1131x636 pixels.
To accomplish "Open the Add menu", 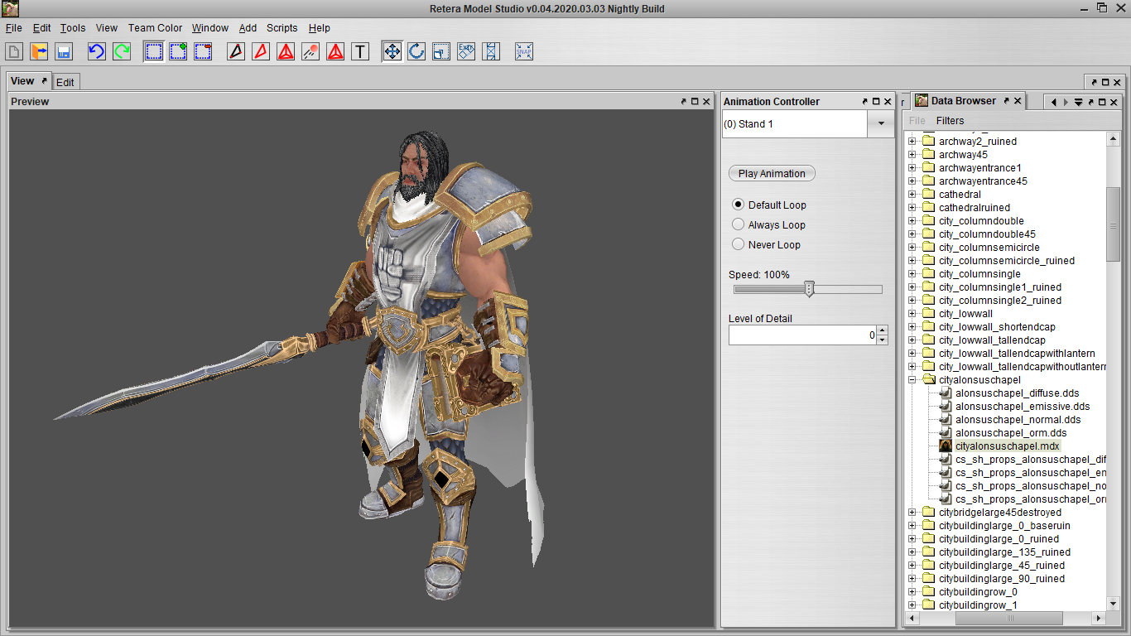I will click(x=248, y=28).
